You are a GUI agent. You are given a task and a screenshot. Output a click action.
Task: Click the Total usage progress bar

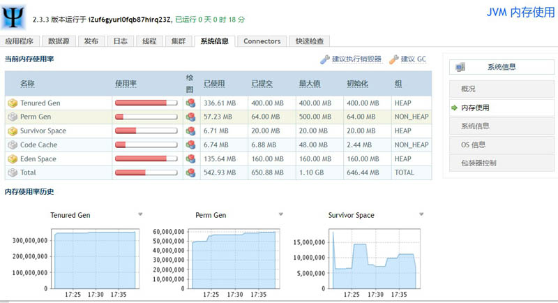(x=146, y=172)
